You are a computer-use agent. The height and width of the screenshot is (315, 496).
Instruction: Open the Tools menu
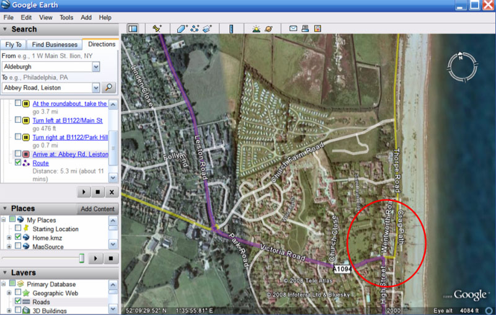66,17
